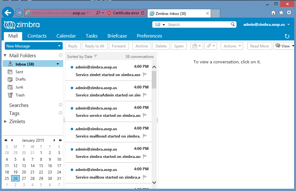
Task: Open the browser Home icon
Action: pyautogui.click(x=273, y=13)
